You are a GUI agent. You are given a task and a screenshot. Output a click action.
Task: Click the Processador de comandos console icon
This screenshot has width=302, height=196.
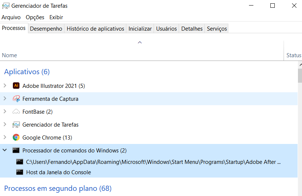tap(16, 150)
